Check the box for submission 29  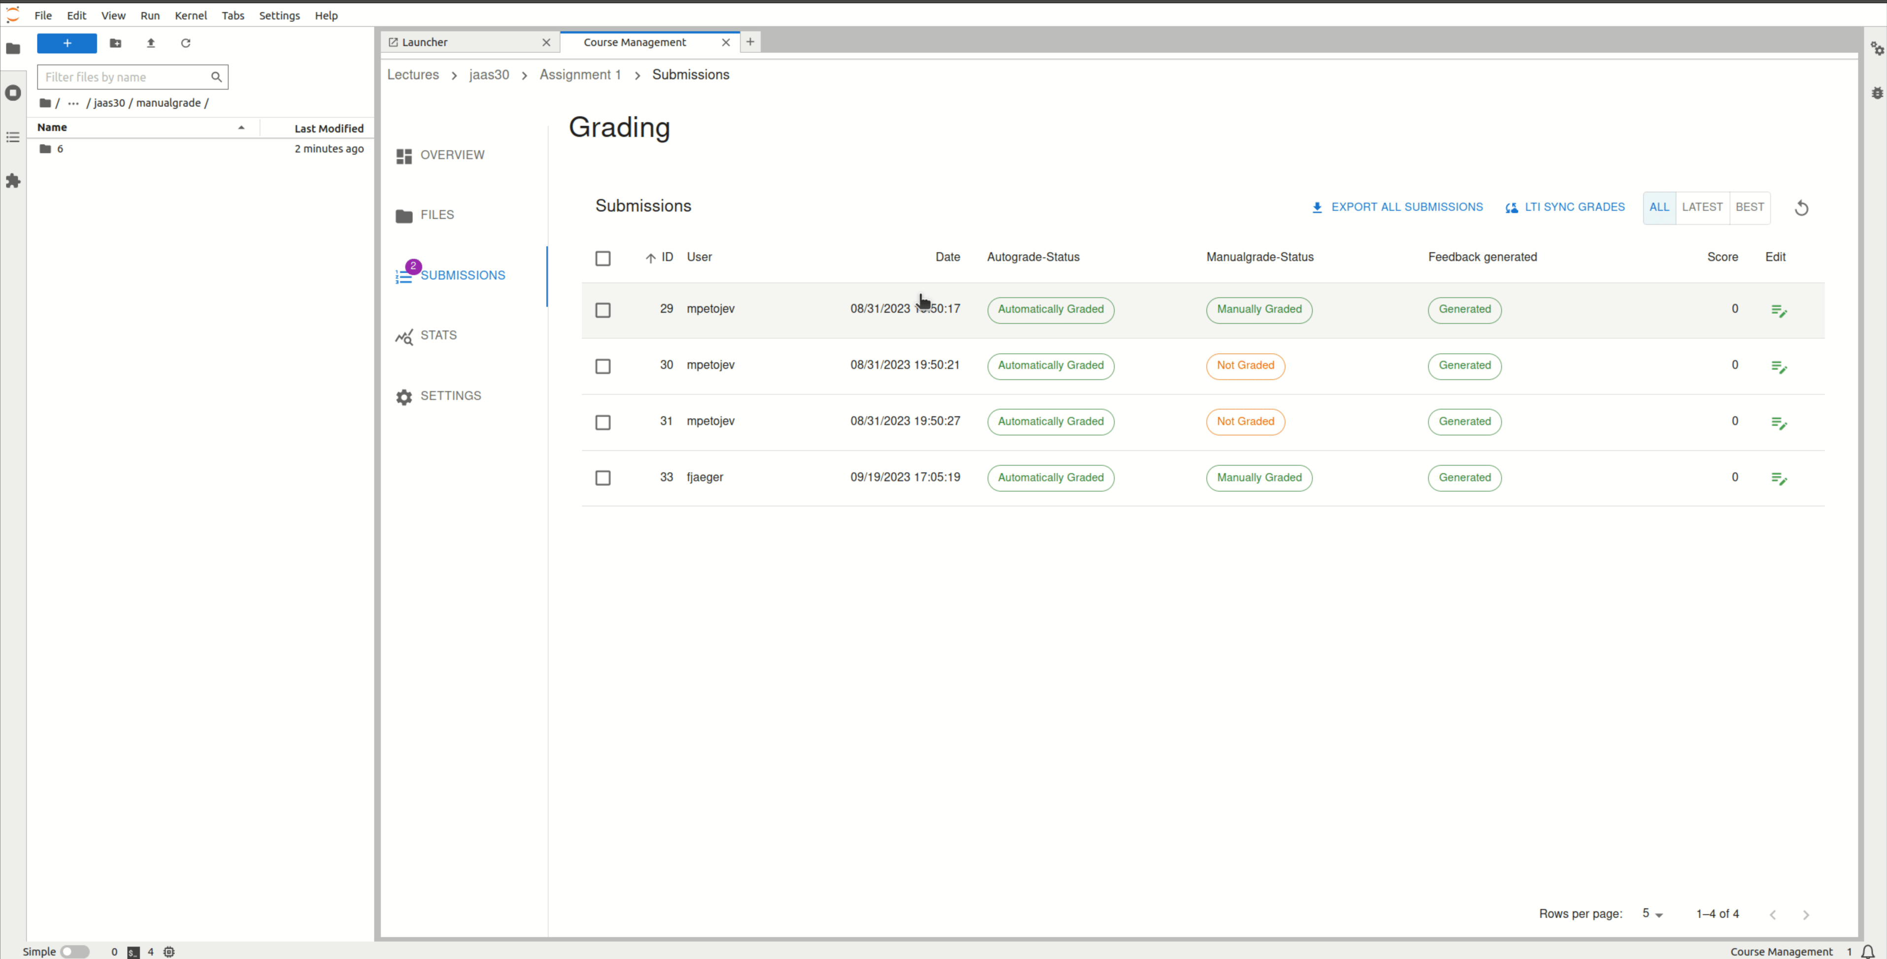click(603, 310)
